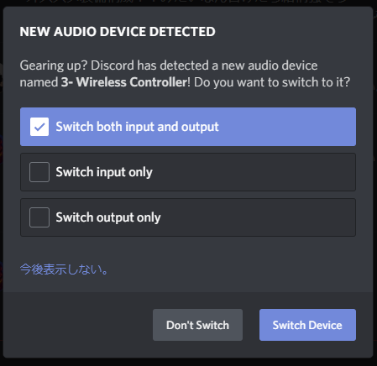Select the 'Switch both input and output' label
The width and height of the screenshot is (377, 366).
[x=137, y=127]
